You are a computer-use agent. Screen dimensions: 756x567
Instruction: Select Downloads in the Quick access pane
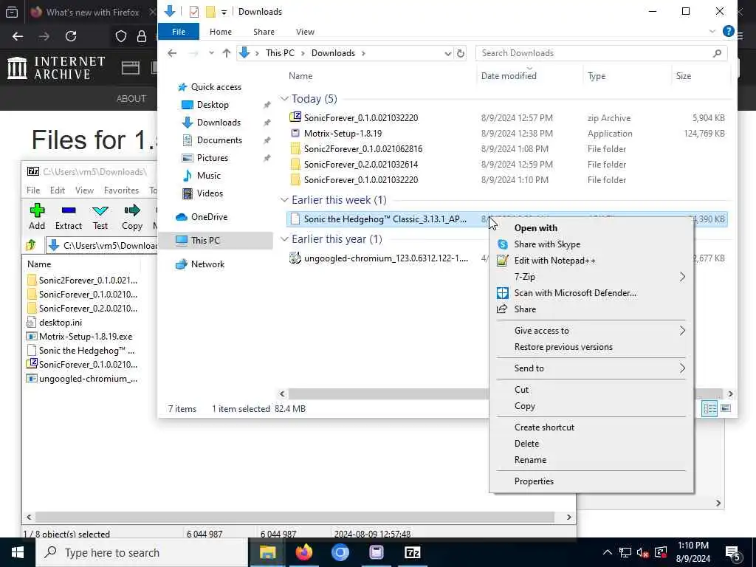219,123
